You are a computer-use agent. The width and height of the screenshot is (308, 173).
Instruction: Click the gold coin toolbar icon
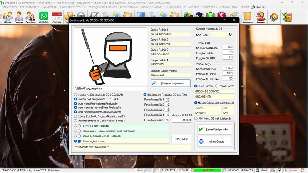274,17
